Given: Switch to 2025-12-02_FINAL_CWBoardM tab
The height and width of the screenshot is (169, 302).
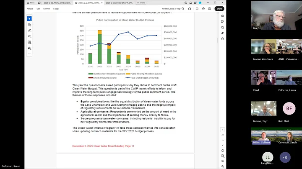Looking at the screenshot, I should pos(57,3).
